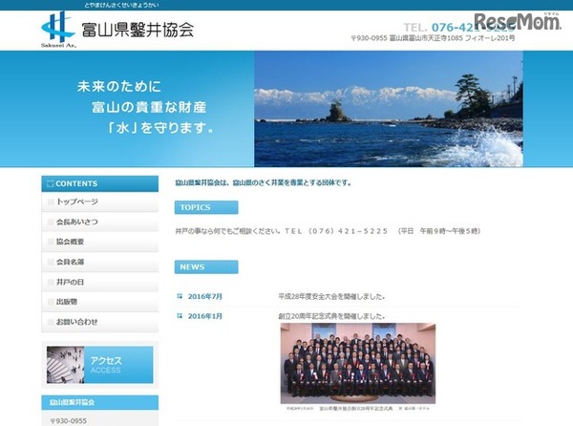Click the bullet icon beside 2016年1月
Image resolution: width=573 pixels, height=426 pixels.
pyautogui.click(x=180, y=315)
